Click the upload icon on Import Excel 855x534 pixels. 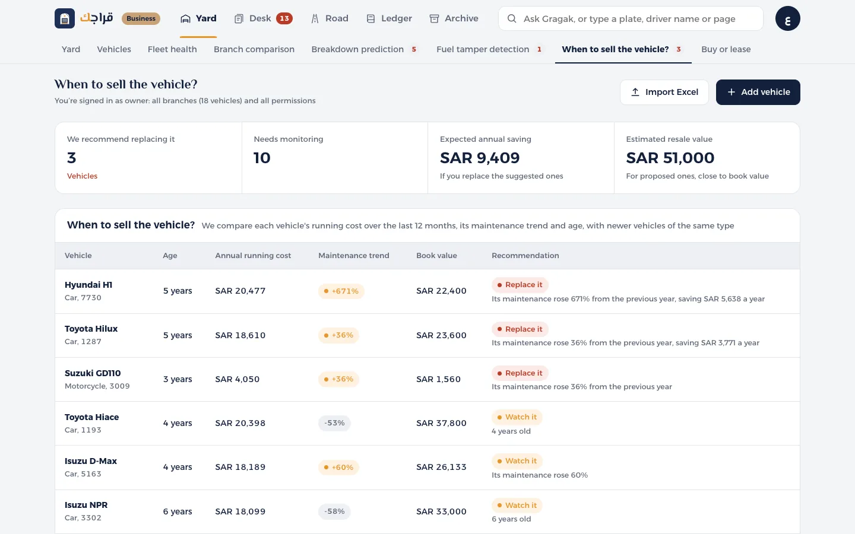635,92
